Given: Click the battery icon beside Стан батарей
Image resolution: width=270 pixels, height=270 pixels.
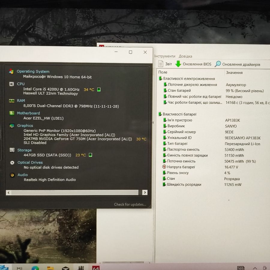Looking at the screenshot, I should (165, 90).
